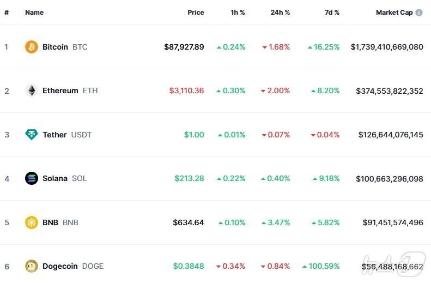Click the Dogecoin logo icon
Viewport: 431px width, 283px height.
click(x=32, y=266)
